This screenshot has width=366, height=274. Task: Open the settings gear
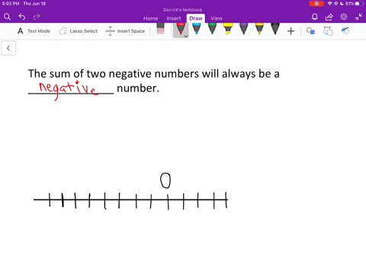344,17
